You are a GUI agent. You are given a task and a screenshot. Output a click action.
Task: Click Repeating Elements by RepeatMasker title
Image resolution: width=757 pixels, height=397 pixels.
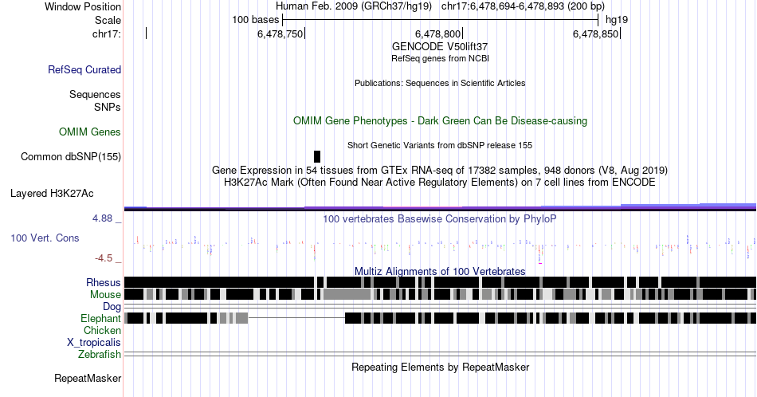pyautogui.click(x=440, y=367)
